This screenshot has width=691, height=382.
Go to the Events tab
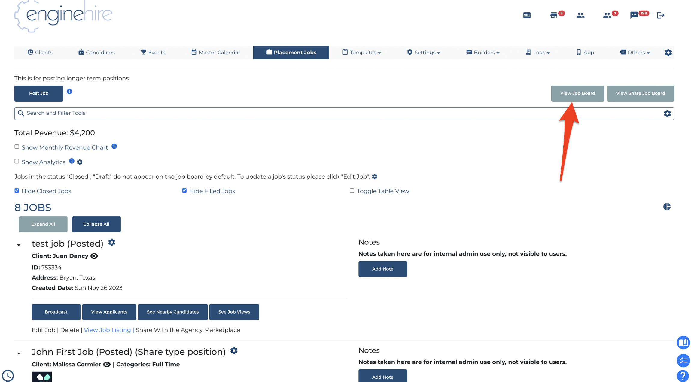[153, 53]
